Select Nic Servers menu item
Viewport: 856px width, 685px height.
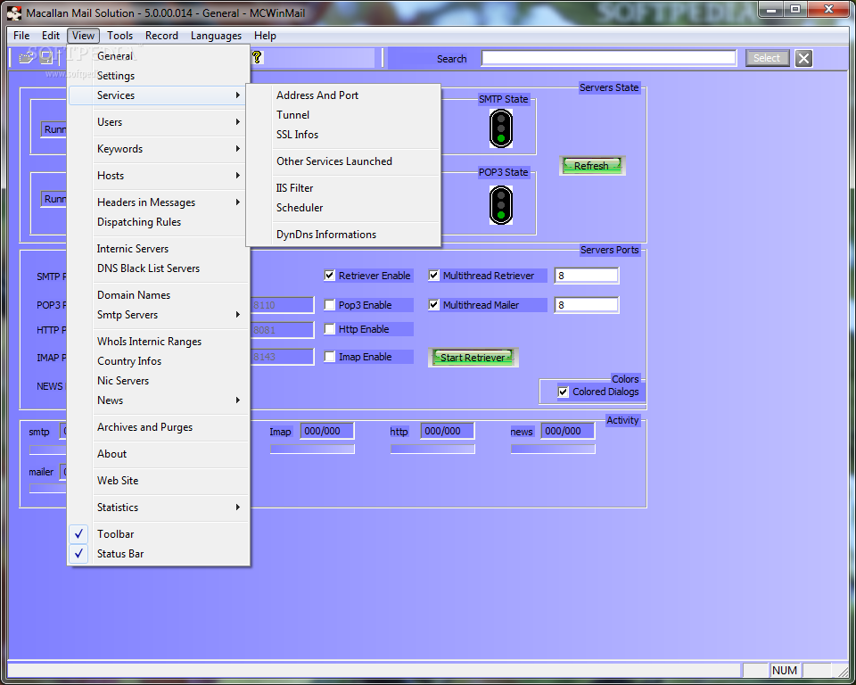[159, 381]
